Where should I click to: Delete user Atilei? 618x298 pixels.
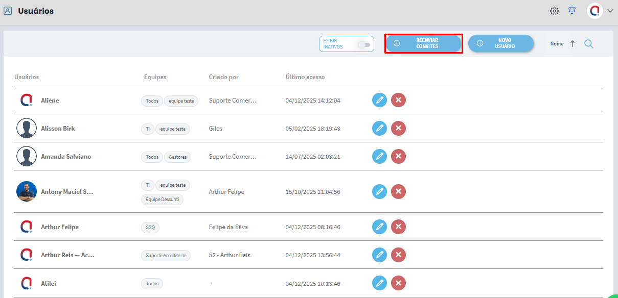click(x=398, y=283)
